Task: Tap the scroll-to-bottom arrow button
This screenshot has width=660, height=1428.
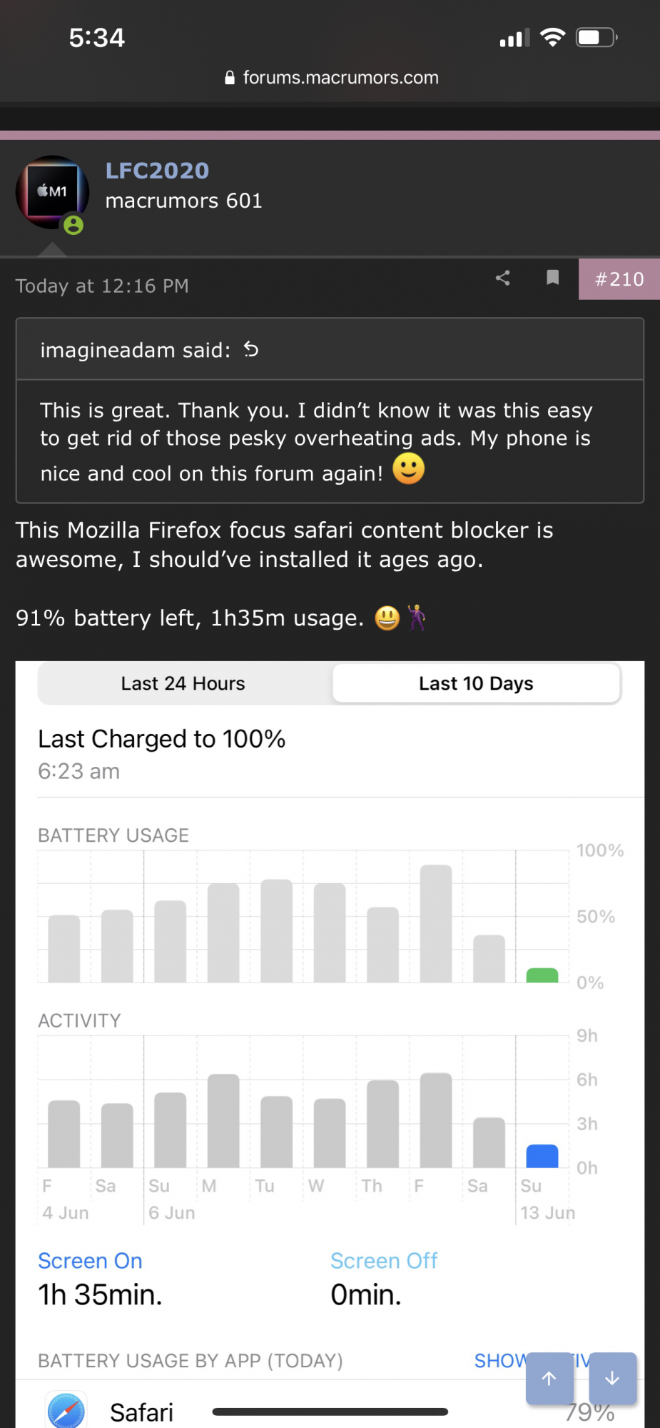Action: pyautogui.click(x=612, y=1379)
